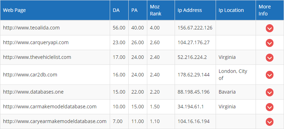Viewport: 284px width, 129px height.
Task: Expand more info for teoalida.com row
Action: [270, 28]
